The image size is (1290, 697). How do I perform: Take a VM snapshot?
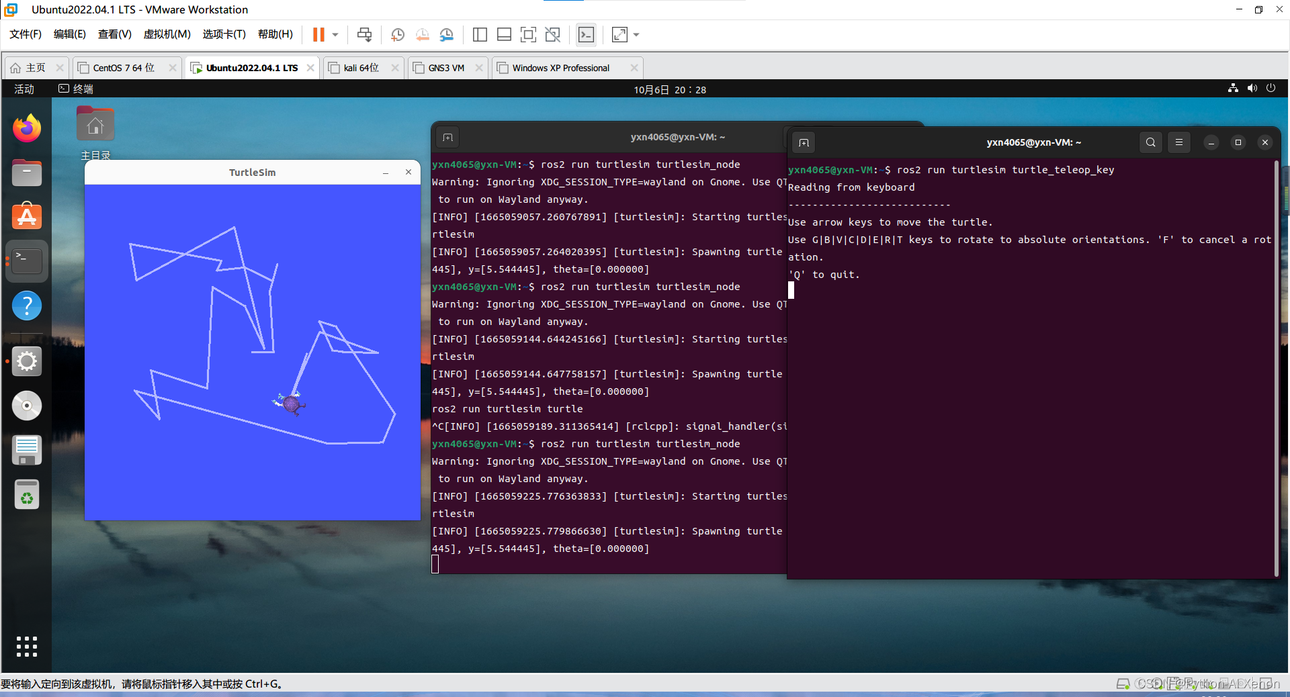(x=397, y=34)
